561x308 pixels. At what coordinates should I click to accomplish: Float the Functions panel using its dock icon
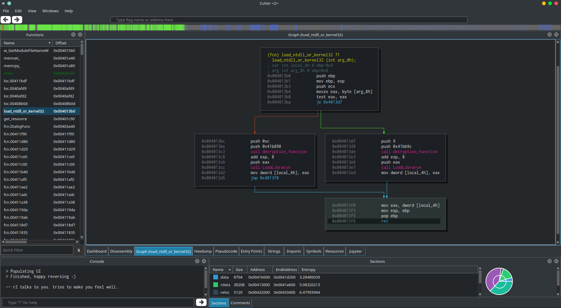tap(73, 34)
